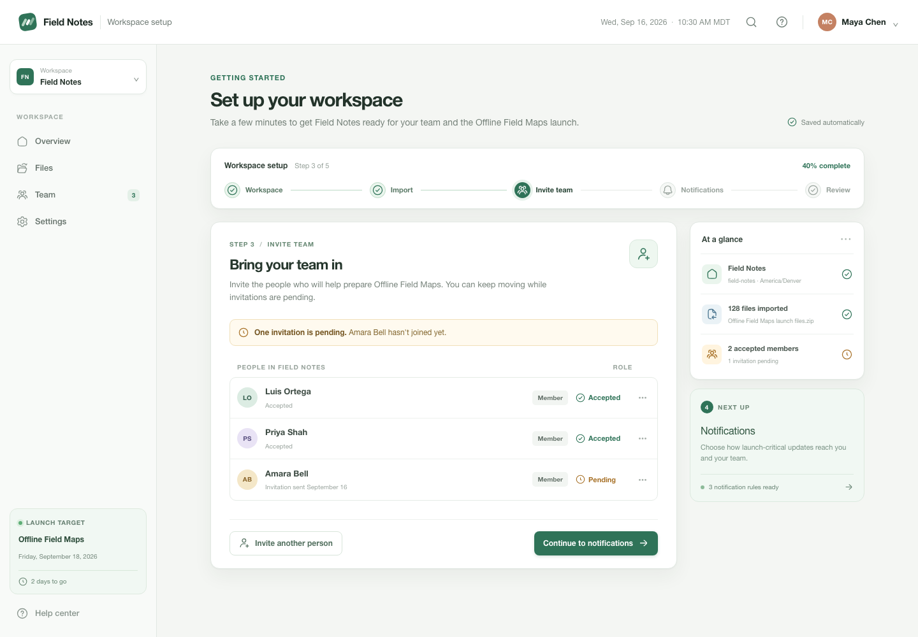Open the Field Notes workspace switcher
The image size is (918, 637).
point(78,77)
